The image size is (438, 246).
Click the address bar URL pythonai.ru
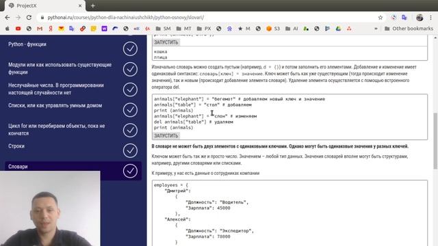pos(126,18)
